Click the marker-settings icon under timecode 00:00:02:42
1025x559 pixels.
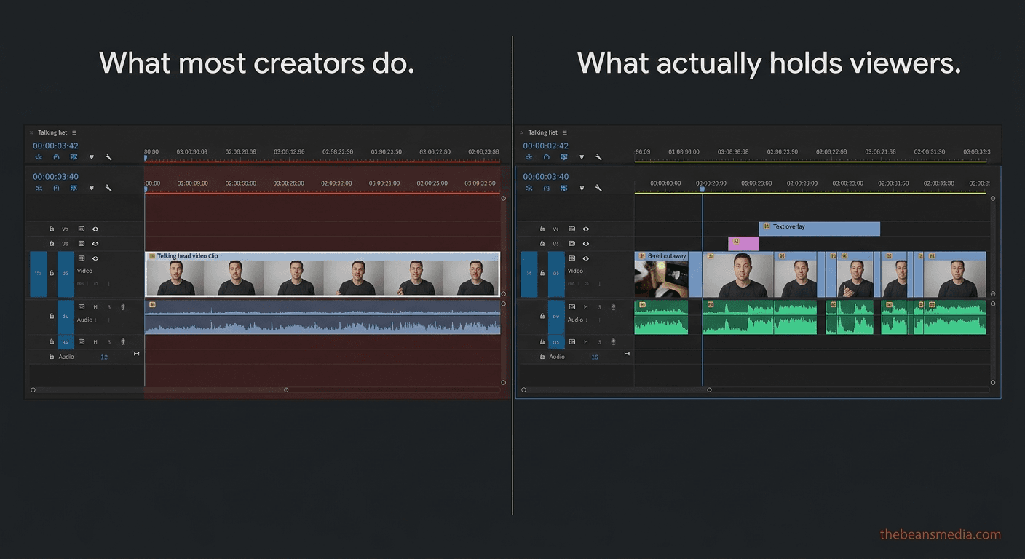(564, 157)
